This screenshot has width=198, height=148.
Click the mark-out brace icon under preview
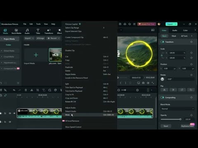point(125,83)
